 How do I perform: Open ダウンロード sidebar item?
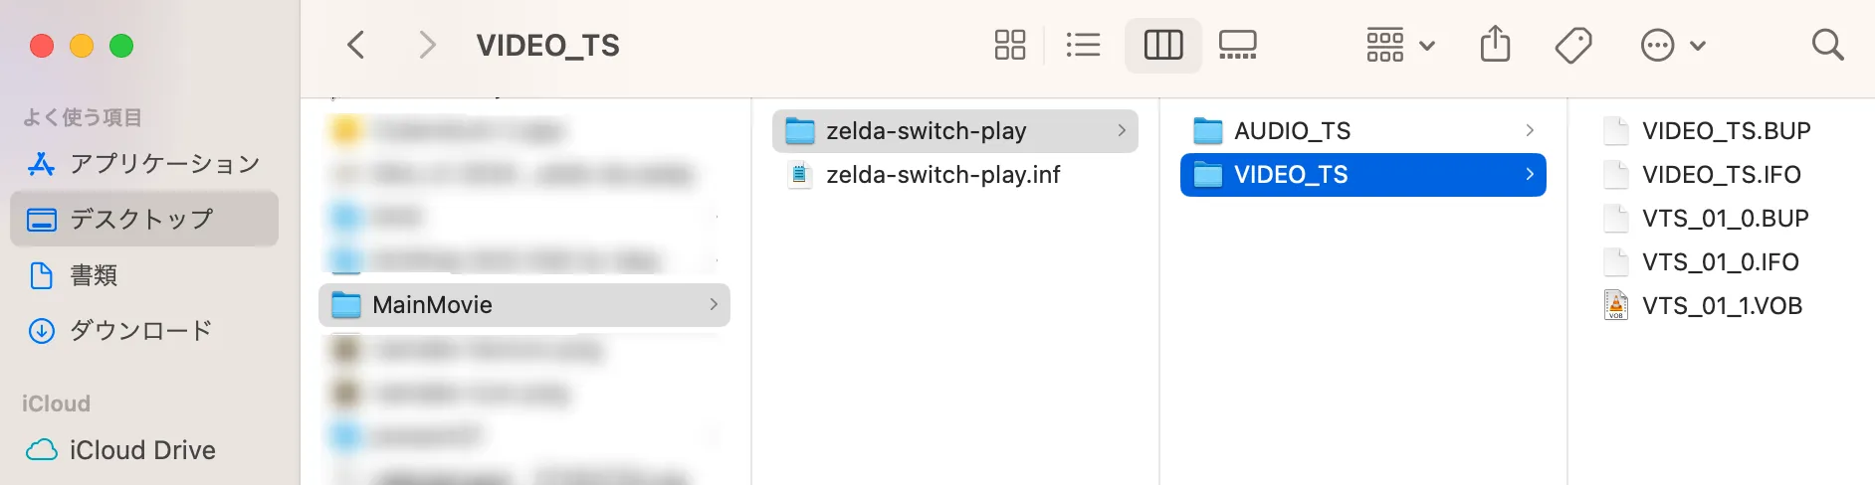point(140,330)
